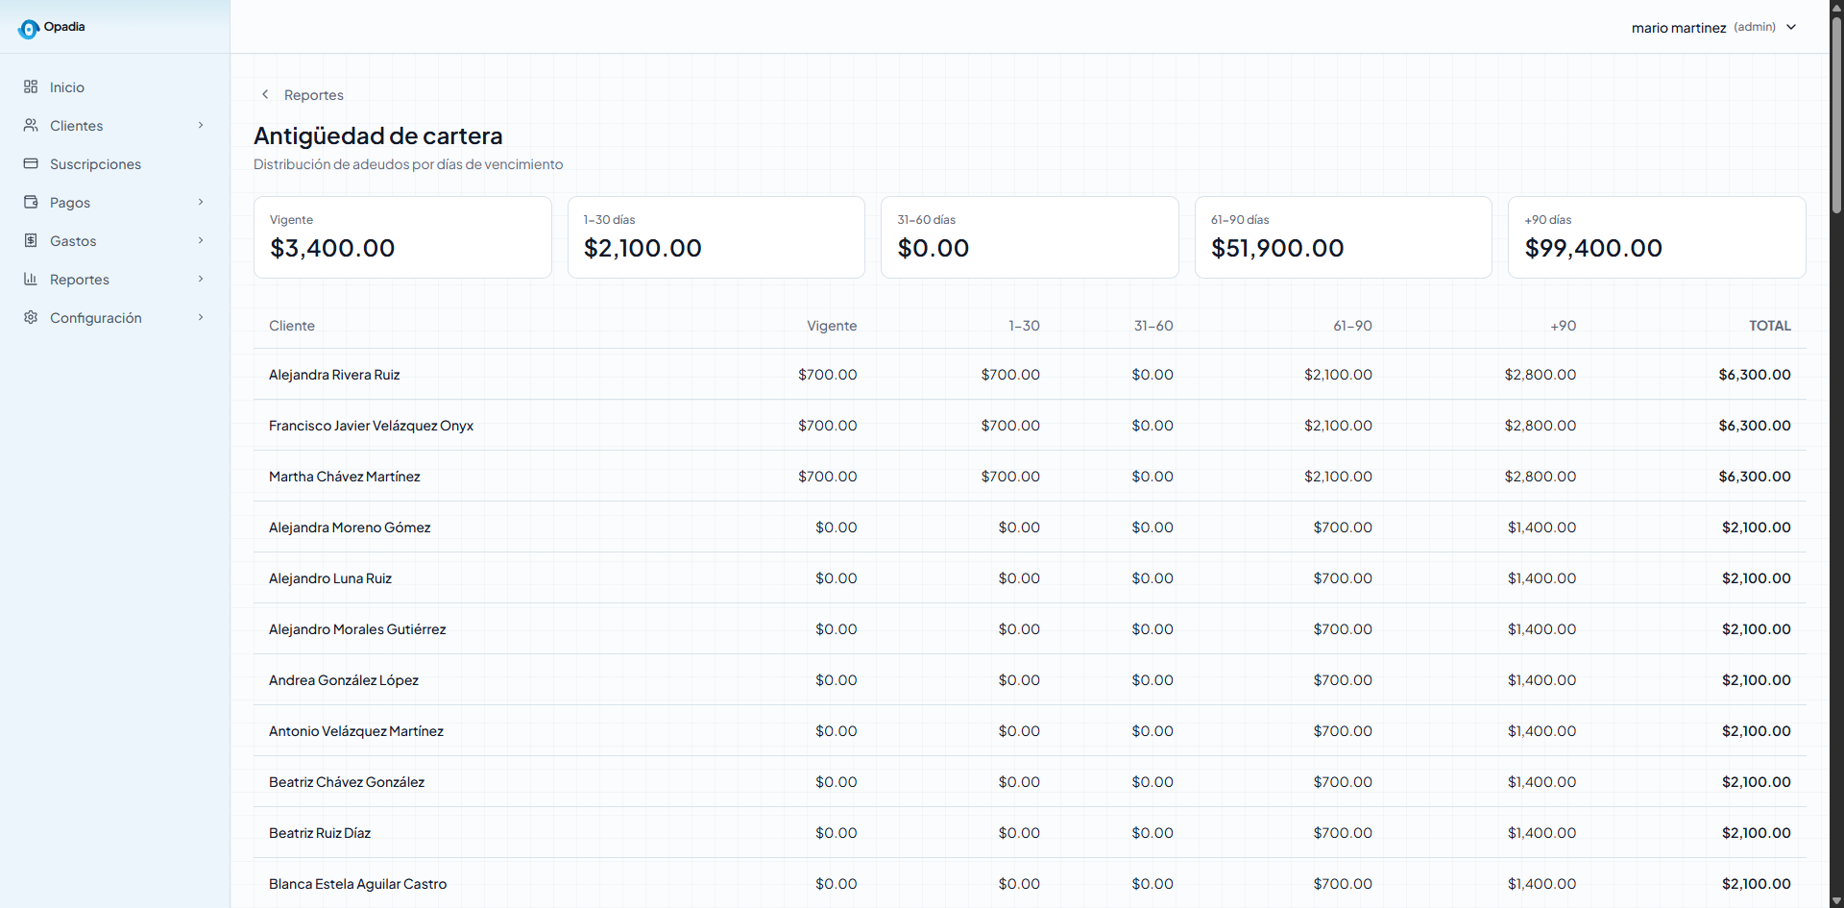This screenshot has width=1844, height=908.
Task: Open the mario martinez user dropdown
Action: (1713, 27)
